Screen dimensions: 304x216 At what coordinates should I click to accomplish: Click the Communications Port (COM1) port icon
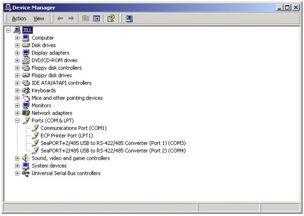(35, 128)
